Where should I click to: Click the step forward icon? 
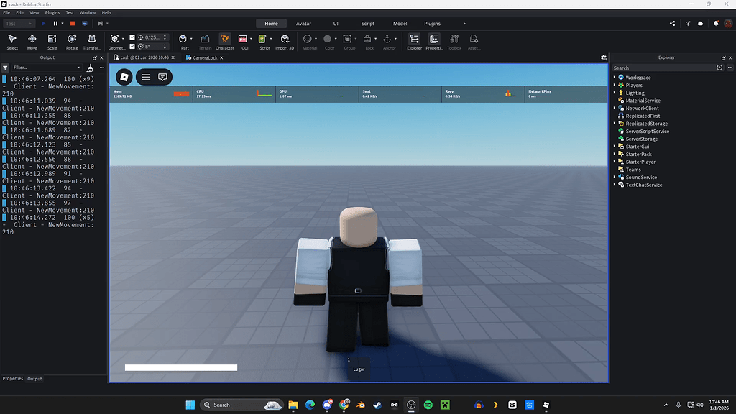pyautogui.click(x=100, y=24)
